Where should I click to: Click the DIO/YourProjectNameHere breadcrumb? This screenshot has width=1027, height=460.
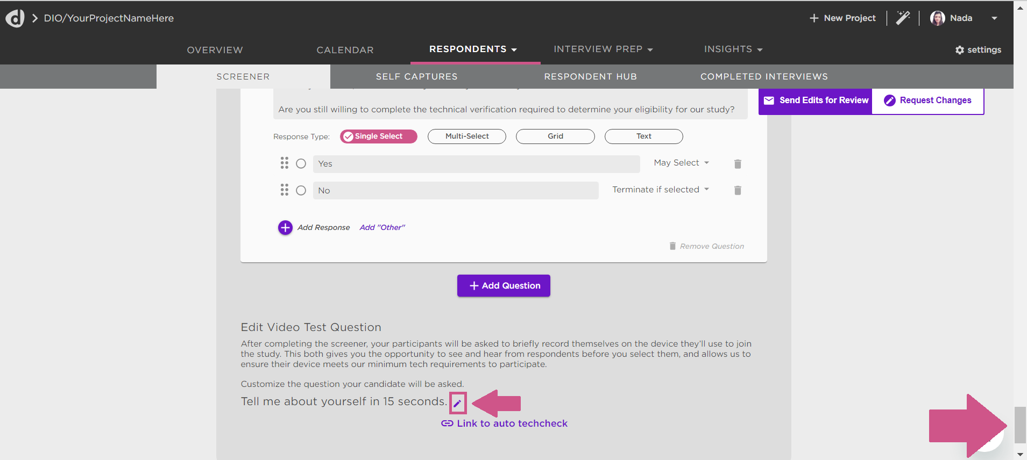(109, 18)
